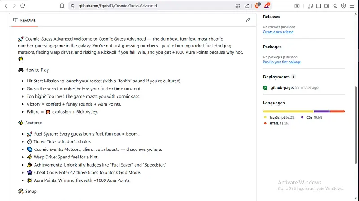359x201 pixels.
Task: Select the README tab
Action: pos(25,20)
